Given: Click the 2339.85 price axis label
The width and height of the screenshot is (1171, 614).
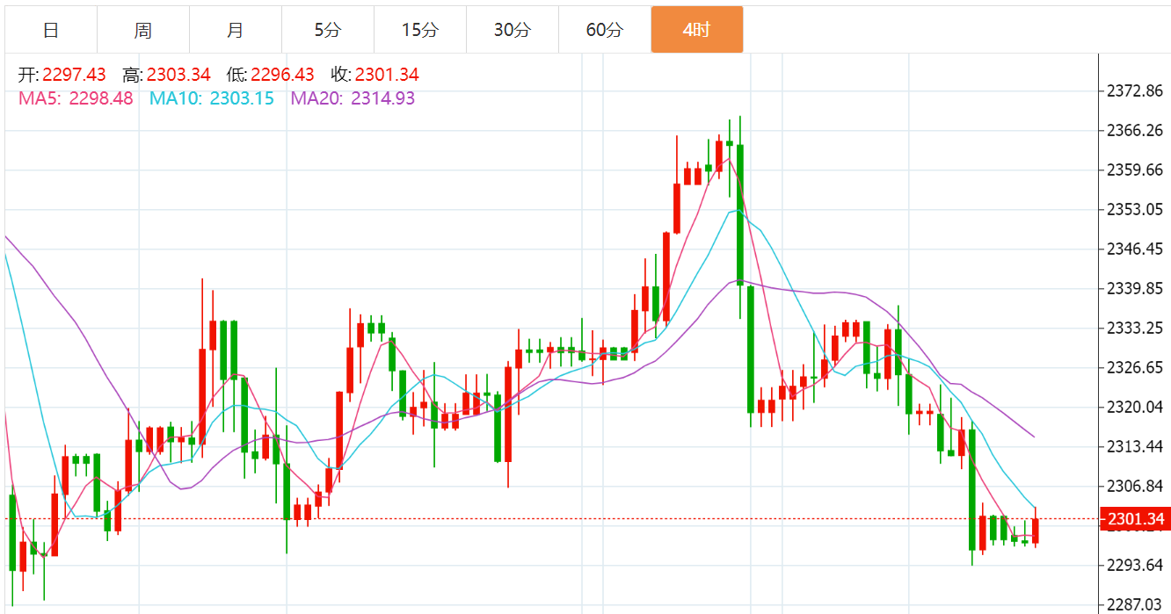Looking at the screenshot, I should [x=1135, y=288].
